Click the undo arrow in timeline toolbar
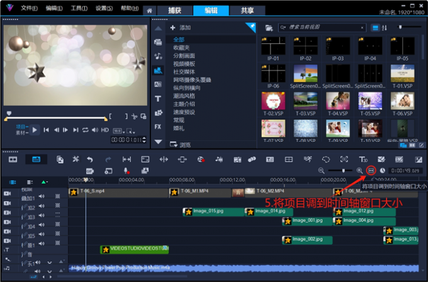Image resolution: width=428 pixels, height=282 pixels. tap(90, 159)
